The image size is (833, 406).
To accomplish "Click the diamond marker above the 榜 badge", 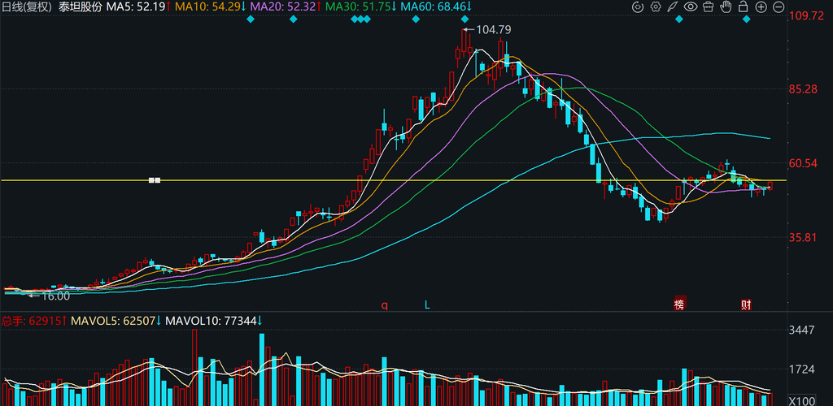I will 679,19.
